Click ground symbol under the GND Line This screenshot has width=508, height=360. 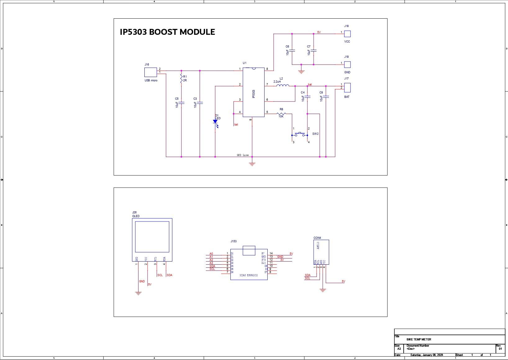pos(252,164)
